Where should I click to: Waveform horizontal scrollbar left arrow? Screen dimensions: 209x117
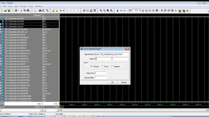[x=61, y=110]
